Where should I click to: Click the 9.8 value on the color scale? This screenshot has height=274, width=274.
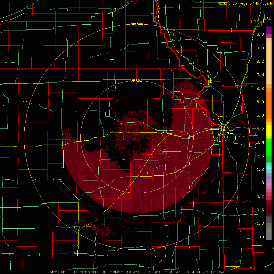coord(260,34)
